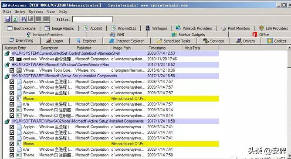Open the Boot Execute tab

(x=21, y=28)
